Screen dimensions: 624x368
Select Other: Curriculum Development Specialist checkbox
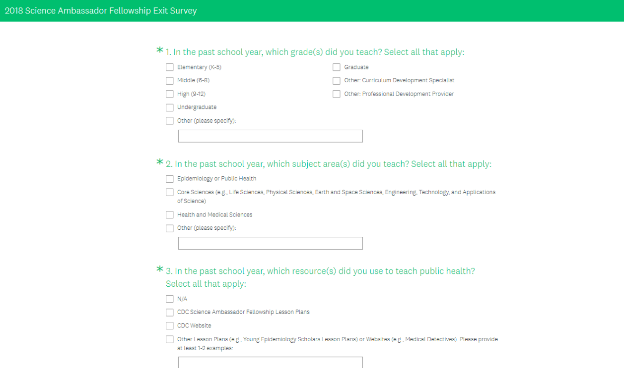tap(337, 81)
